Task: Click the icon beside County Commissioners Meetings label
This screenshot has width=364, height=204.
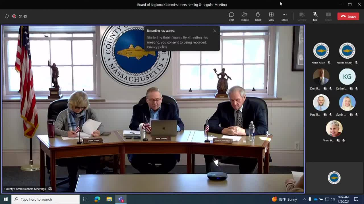Action: (50, 189)
